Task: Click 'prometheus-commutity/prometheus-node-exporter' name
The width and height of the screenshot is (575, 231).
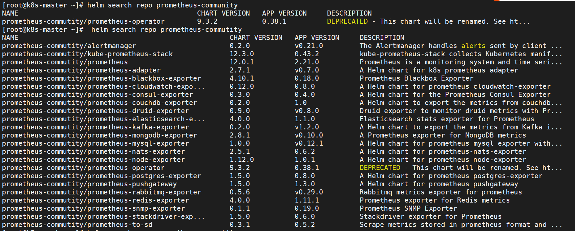Action: pos(93,160)
